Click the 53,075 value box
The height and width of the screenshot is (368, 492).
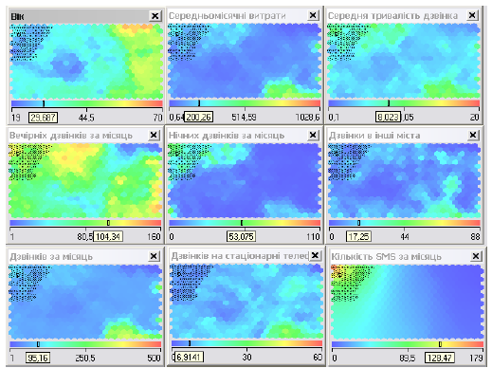coord(241,236)
